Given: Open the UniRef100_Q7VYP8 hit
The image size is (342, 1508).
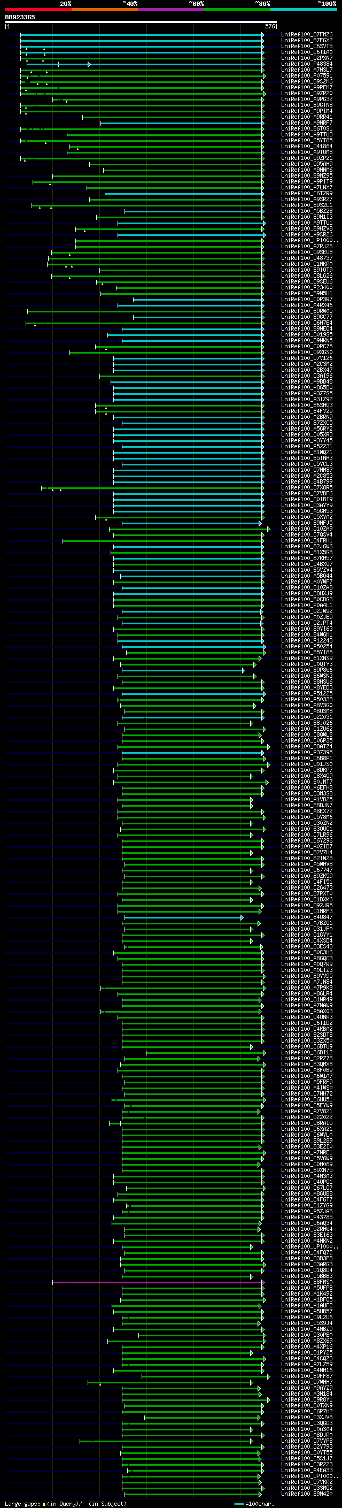Looking at the screenshot, I should [306, 1441].
